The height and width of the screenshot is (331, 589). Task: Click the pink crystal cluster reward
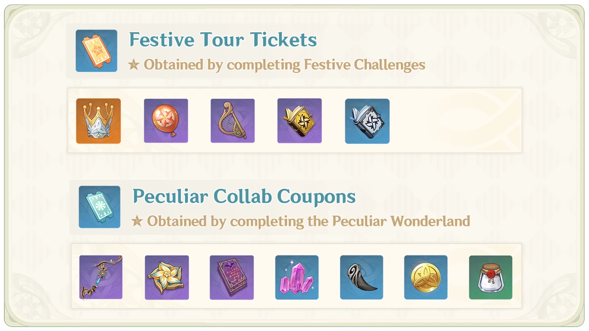click(297, 278)
